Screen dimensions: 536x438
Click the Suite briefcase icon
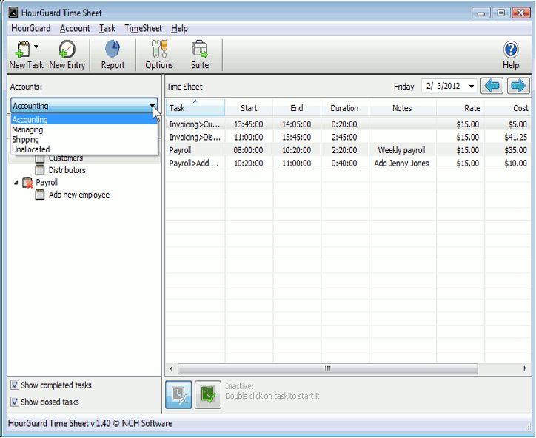200,49
